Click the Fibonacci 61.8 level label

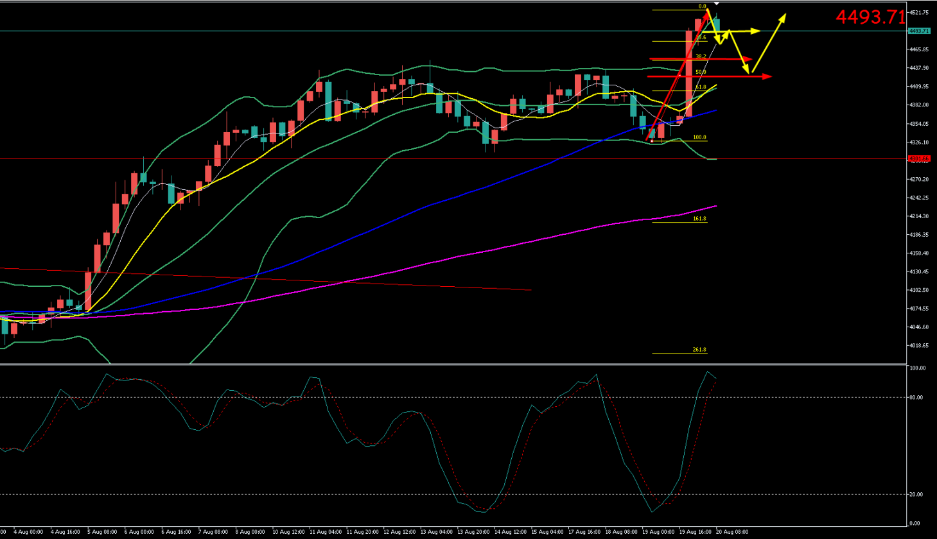[x=701, y=87]
